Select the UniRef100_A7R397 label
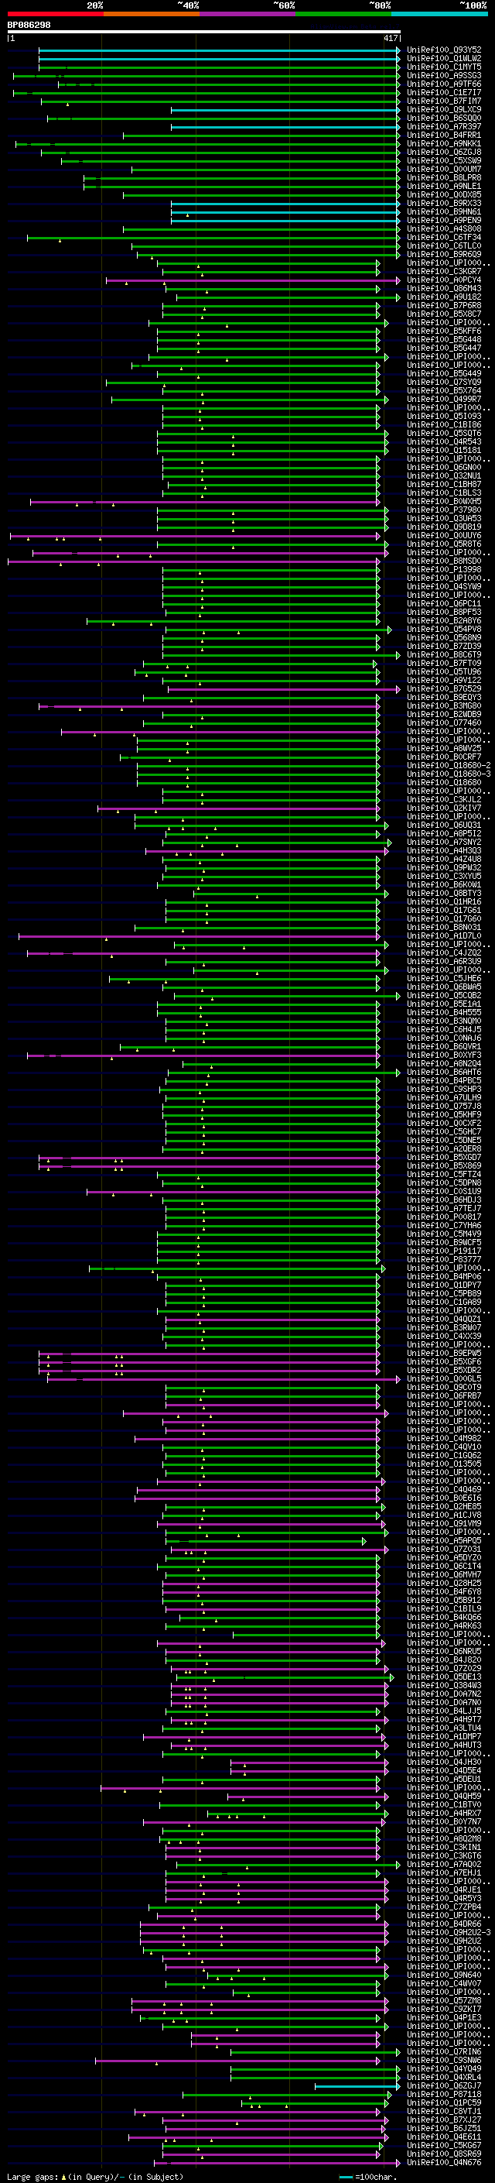The image size is (495, 2183). (444, 126)
